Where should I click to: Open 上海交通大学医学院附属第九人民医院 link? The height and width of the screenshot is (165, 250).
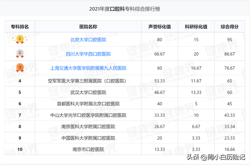point(88,68)
